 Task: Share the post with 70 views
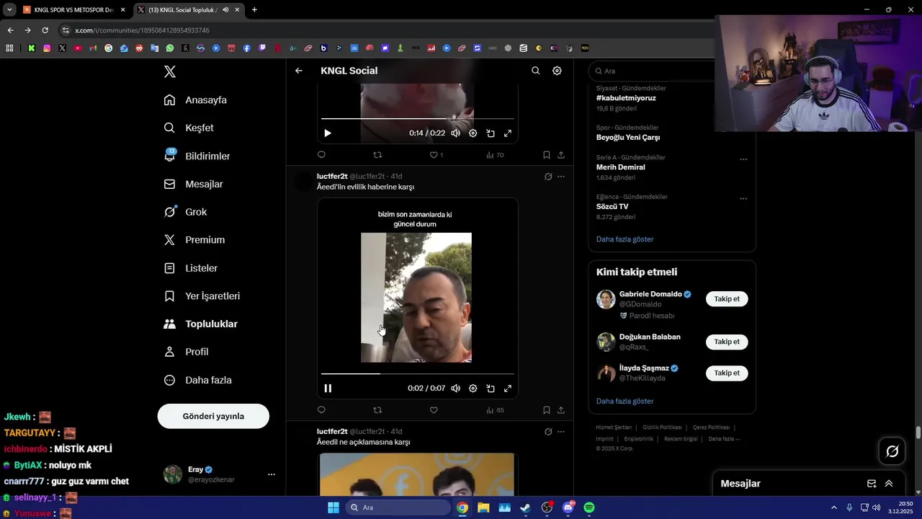pos(561,155)
